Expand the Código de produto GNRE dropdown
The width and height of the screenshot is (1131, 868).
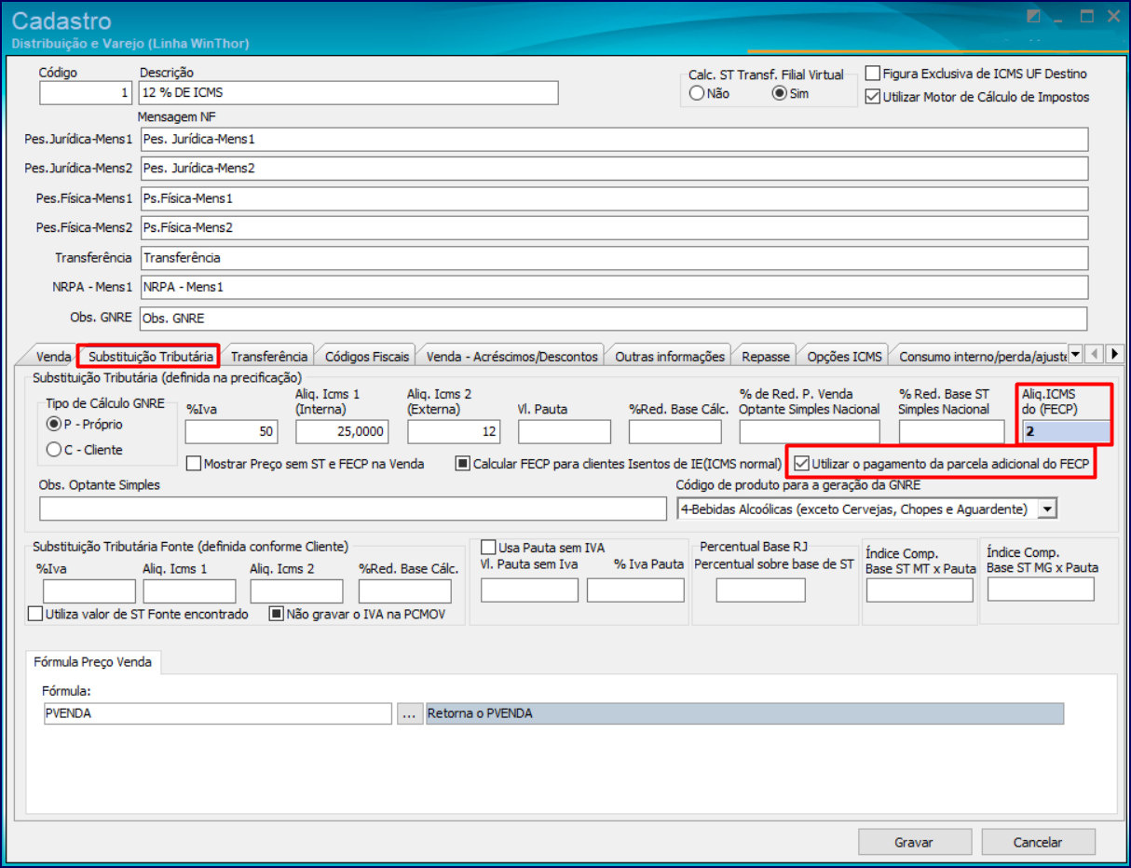pos(1048,509)
